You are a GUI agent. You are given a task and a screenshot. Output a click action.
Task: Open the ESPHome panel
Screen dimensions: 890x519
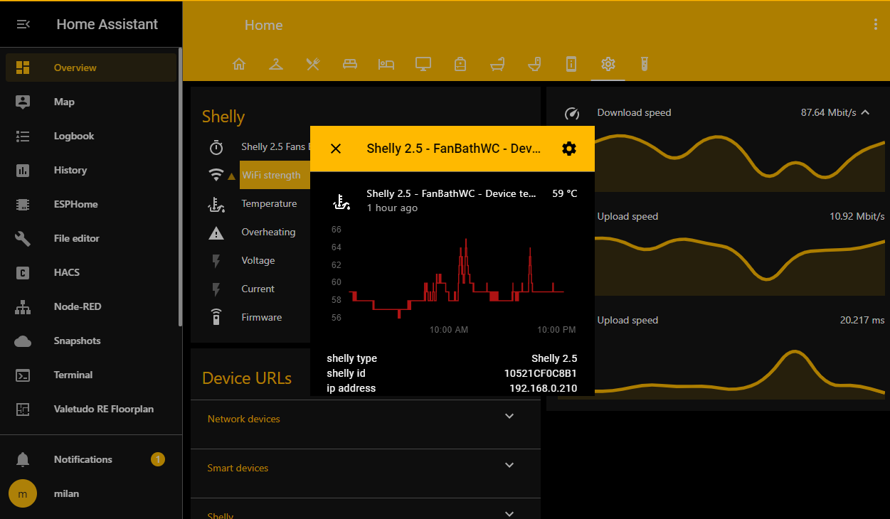click(x=91, y=204)
